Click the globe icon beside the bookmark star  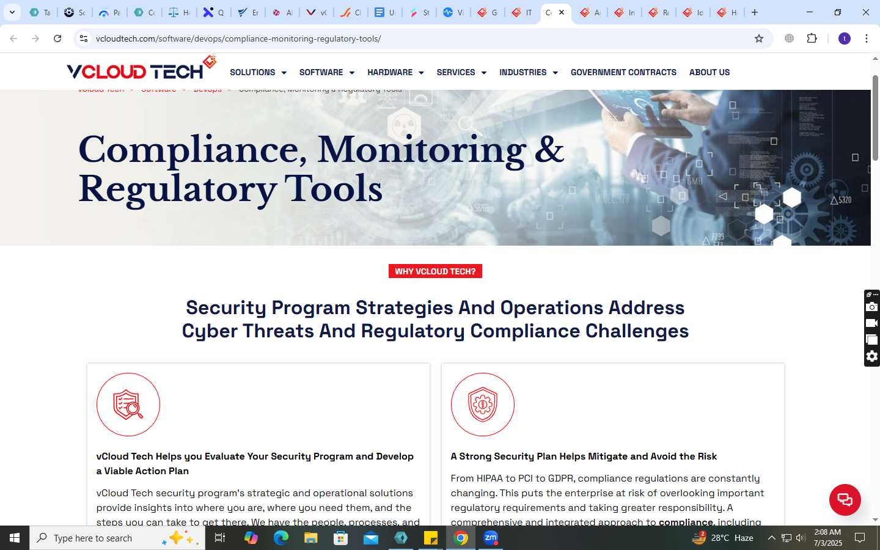tap(790, 38)
